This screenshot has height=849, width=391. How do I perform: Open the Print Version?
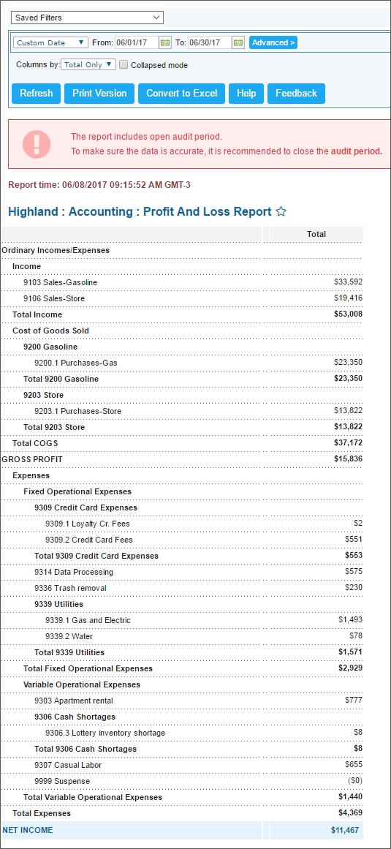[99, 93]
